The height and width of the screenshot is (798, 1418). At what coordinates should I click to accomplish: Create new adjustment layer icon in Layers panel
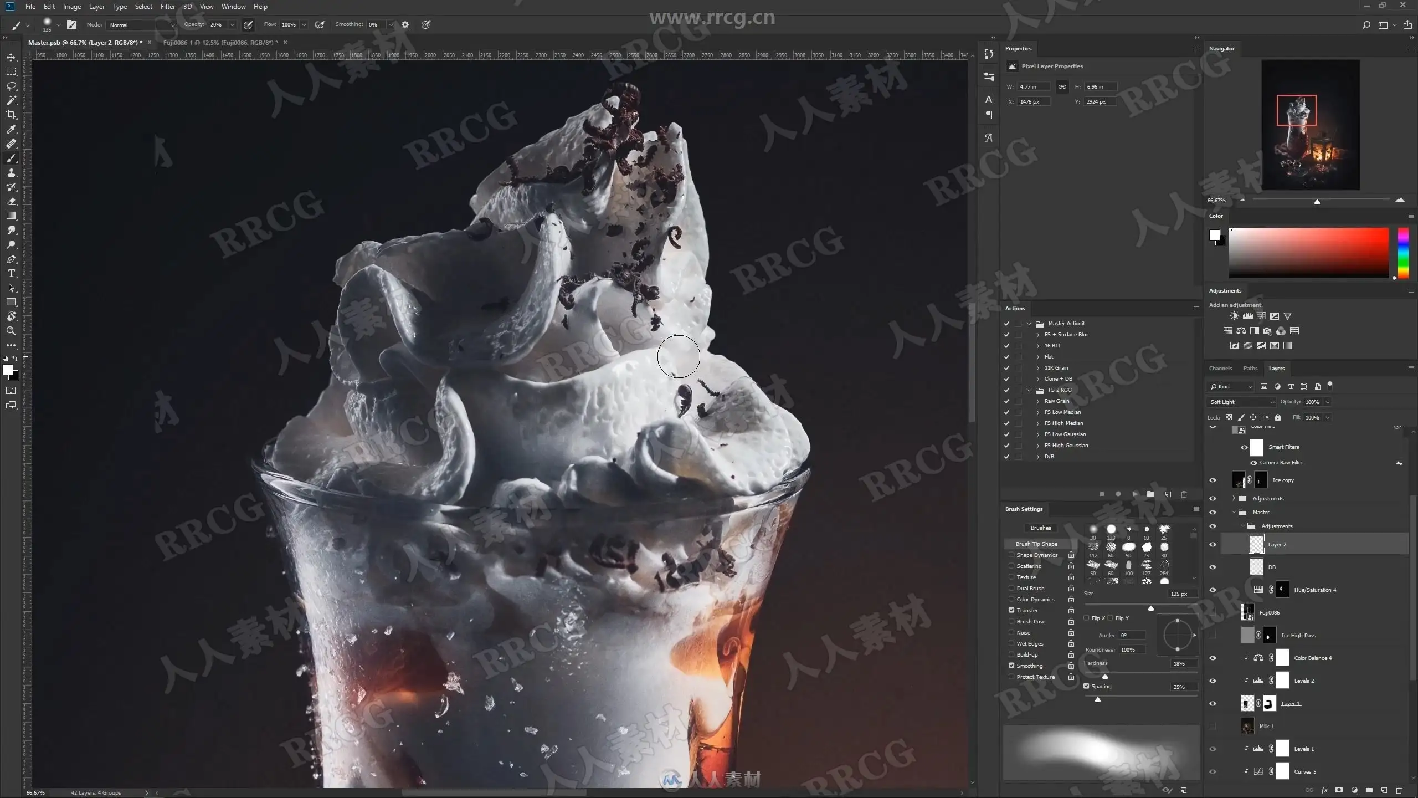click(1354, 790)
